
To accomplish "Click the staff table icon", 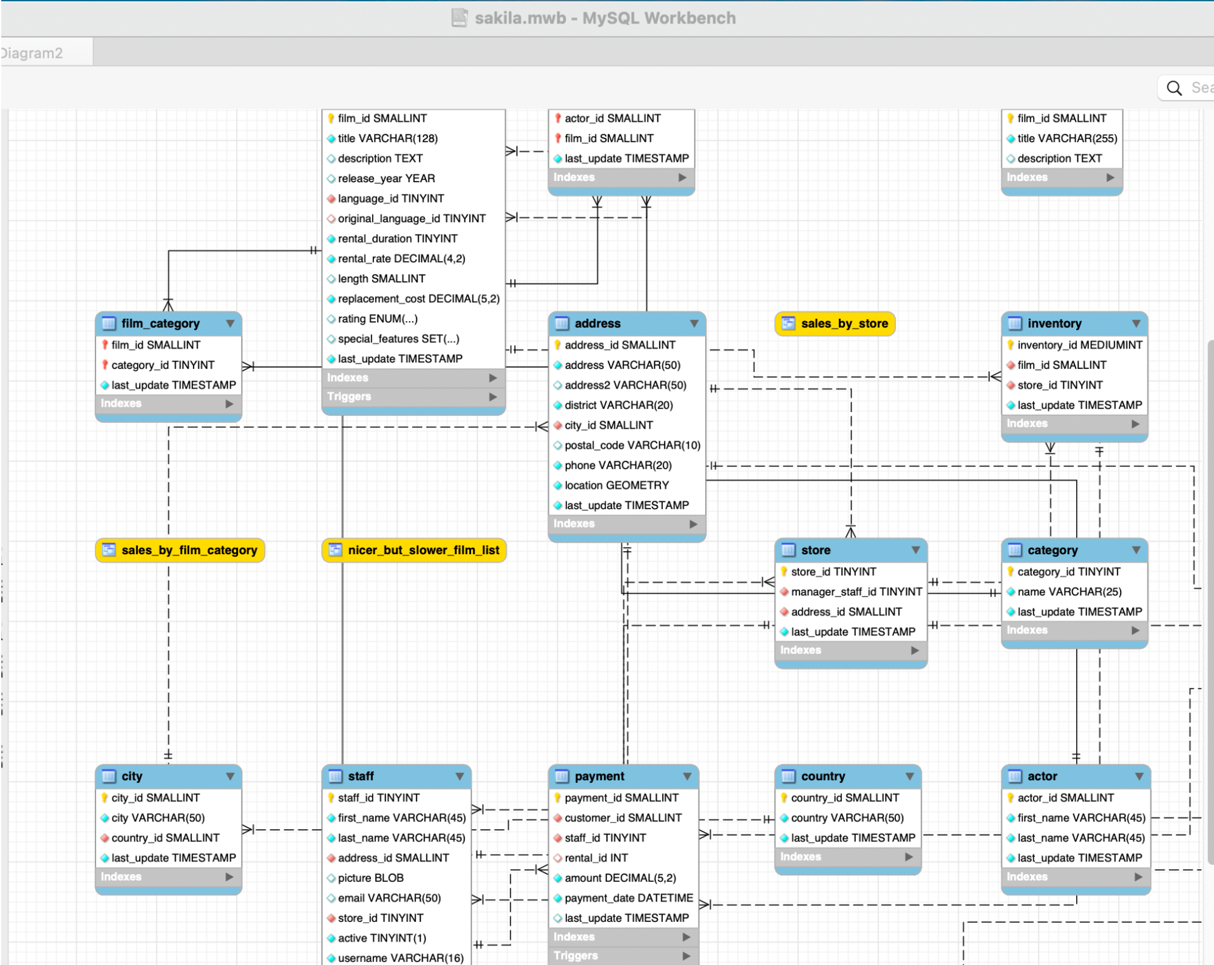I will [x=336, y=776].
